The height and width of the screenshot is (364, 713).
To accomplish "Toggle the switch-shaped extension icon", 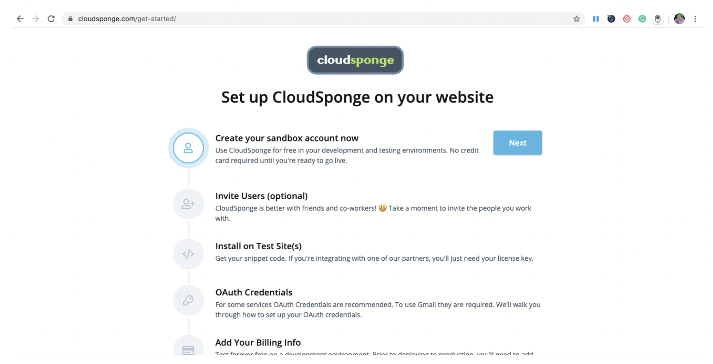I will [x=658, y=19].
